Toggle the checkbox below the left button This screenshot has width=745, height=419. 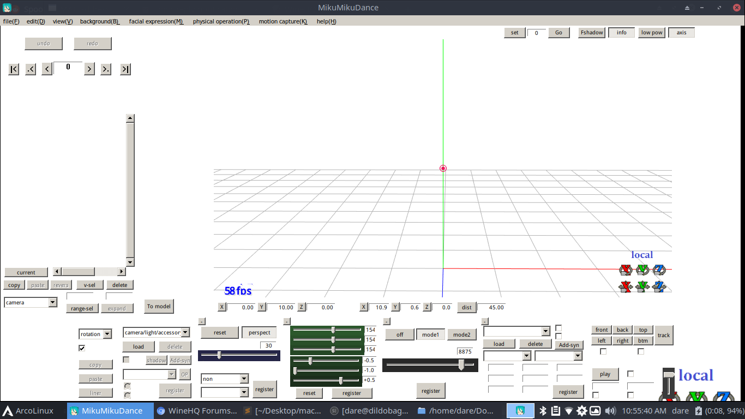[603, 351]
